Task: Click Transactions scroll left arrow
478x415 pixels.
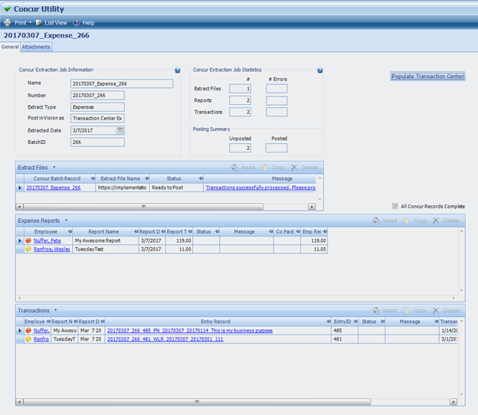Action: (x=19, y=401)
